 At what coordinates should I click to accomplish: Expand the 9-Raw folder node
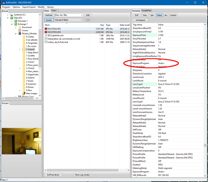[x=20, y=90]
